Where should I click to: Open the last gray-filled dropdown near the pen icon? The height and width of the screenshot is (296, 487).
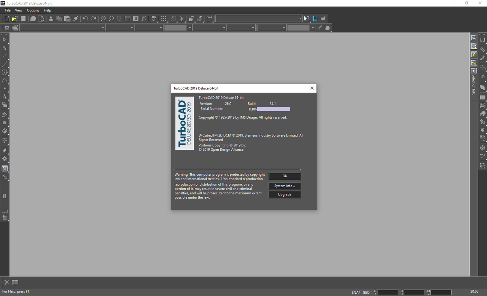click(301, 28)
